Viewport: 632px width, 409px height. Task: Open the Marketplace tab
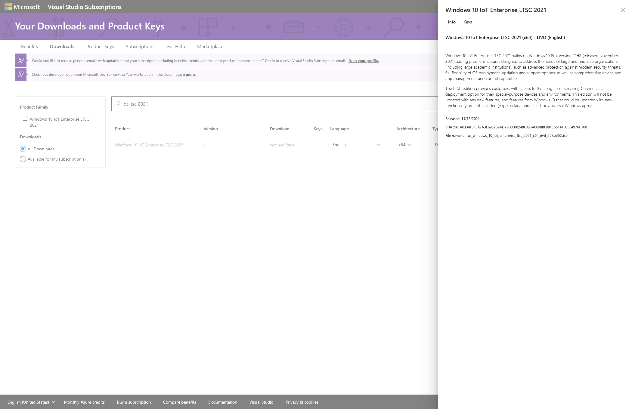[x=210, y=46]
